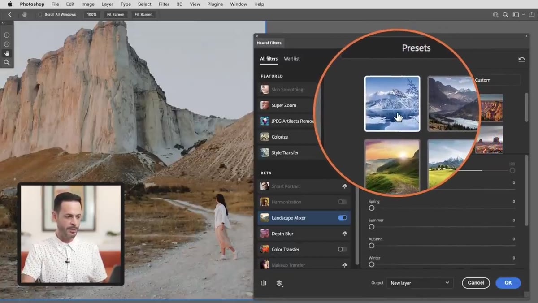Click the reset parameters arrow icon
Viewport: 538px width, 303px height.
coord(521,59)
